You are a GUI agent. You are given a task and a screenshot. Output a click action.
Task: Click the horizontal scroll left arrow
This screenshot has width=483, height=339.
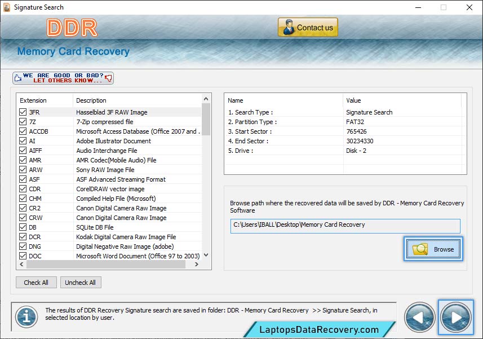click(x=21, y=264)
